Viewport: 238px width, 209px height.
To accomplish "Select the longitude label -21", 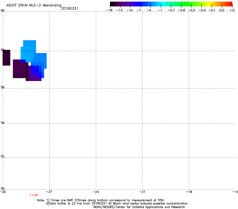I will point(142,192).
